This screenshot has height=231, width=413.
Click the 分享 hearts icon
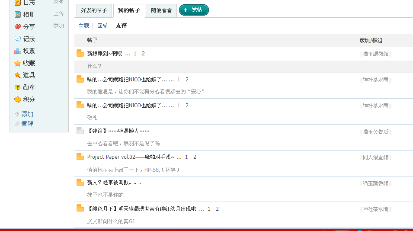[x=18, y=26]
